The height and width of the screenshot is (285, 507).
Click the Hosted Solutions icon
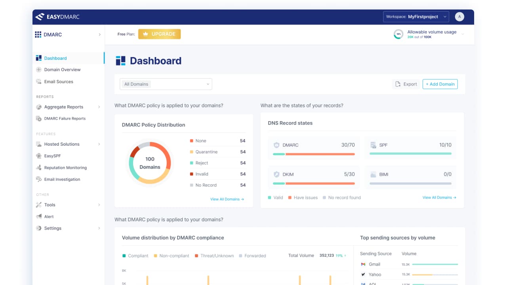(x=39, y=144)
